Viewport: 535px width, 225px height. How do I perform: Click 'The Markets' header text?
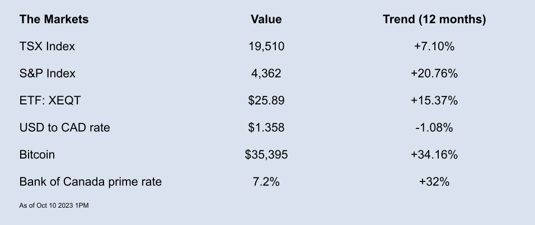54,19
